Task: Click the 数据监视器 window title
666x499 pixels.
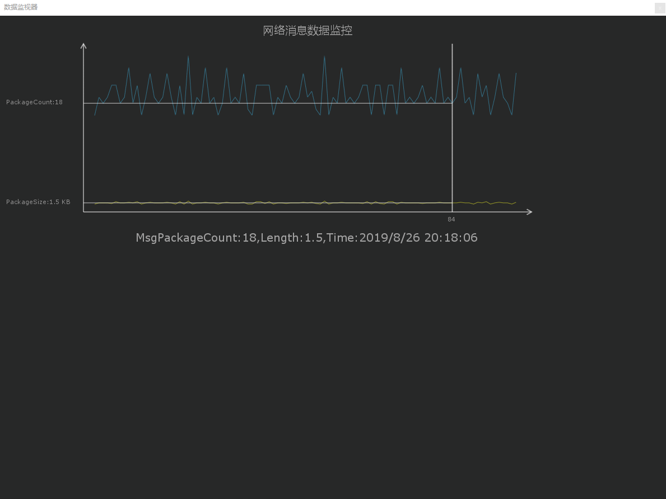Action: point(21,7)
